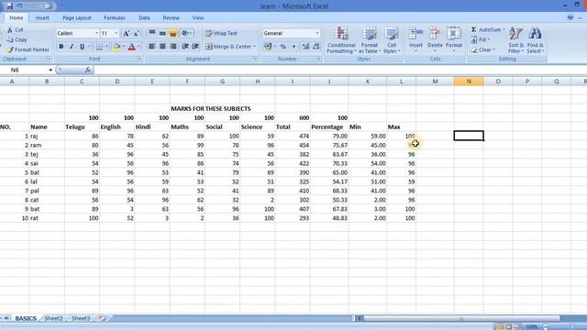This screenshot has width=587, height=330.
Task: Set Middle Align vertical alignment
Action: [x=162, y=33]
